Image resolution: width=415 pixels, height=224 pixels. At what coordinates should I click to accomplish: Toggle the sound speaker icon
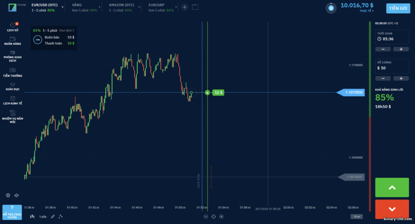coord(16,195)
